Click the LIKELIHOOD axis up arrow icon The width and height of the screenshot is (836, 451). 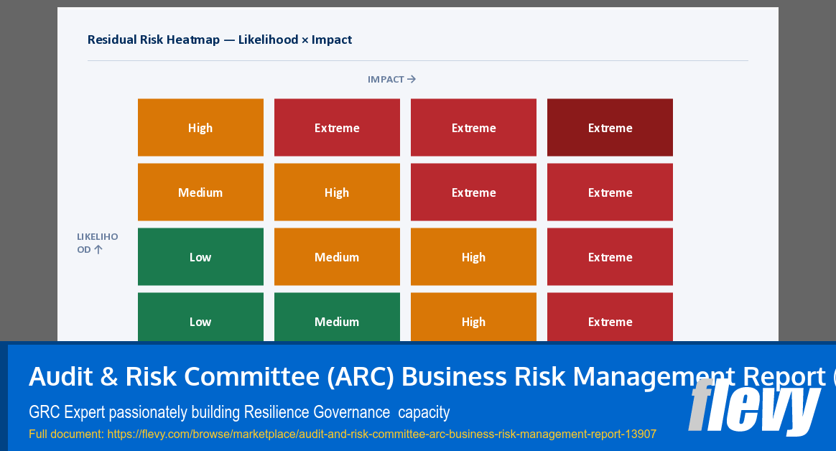point(98,249)
